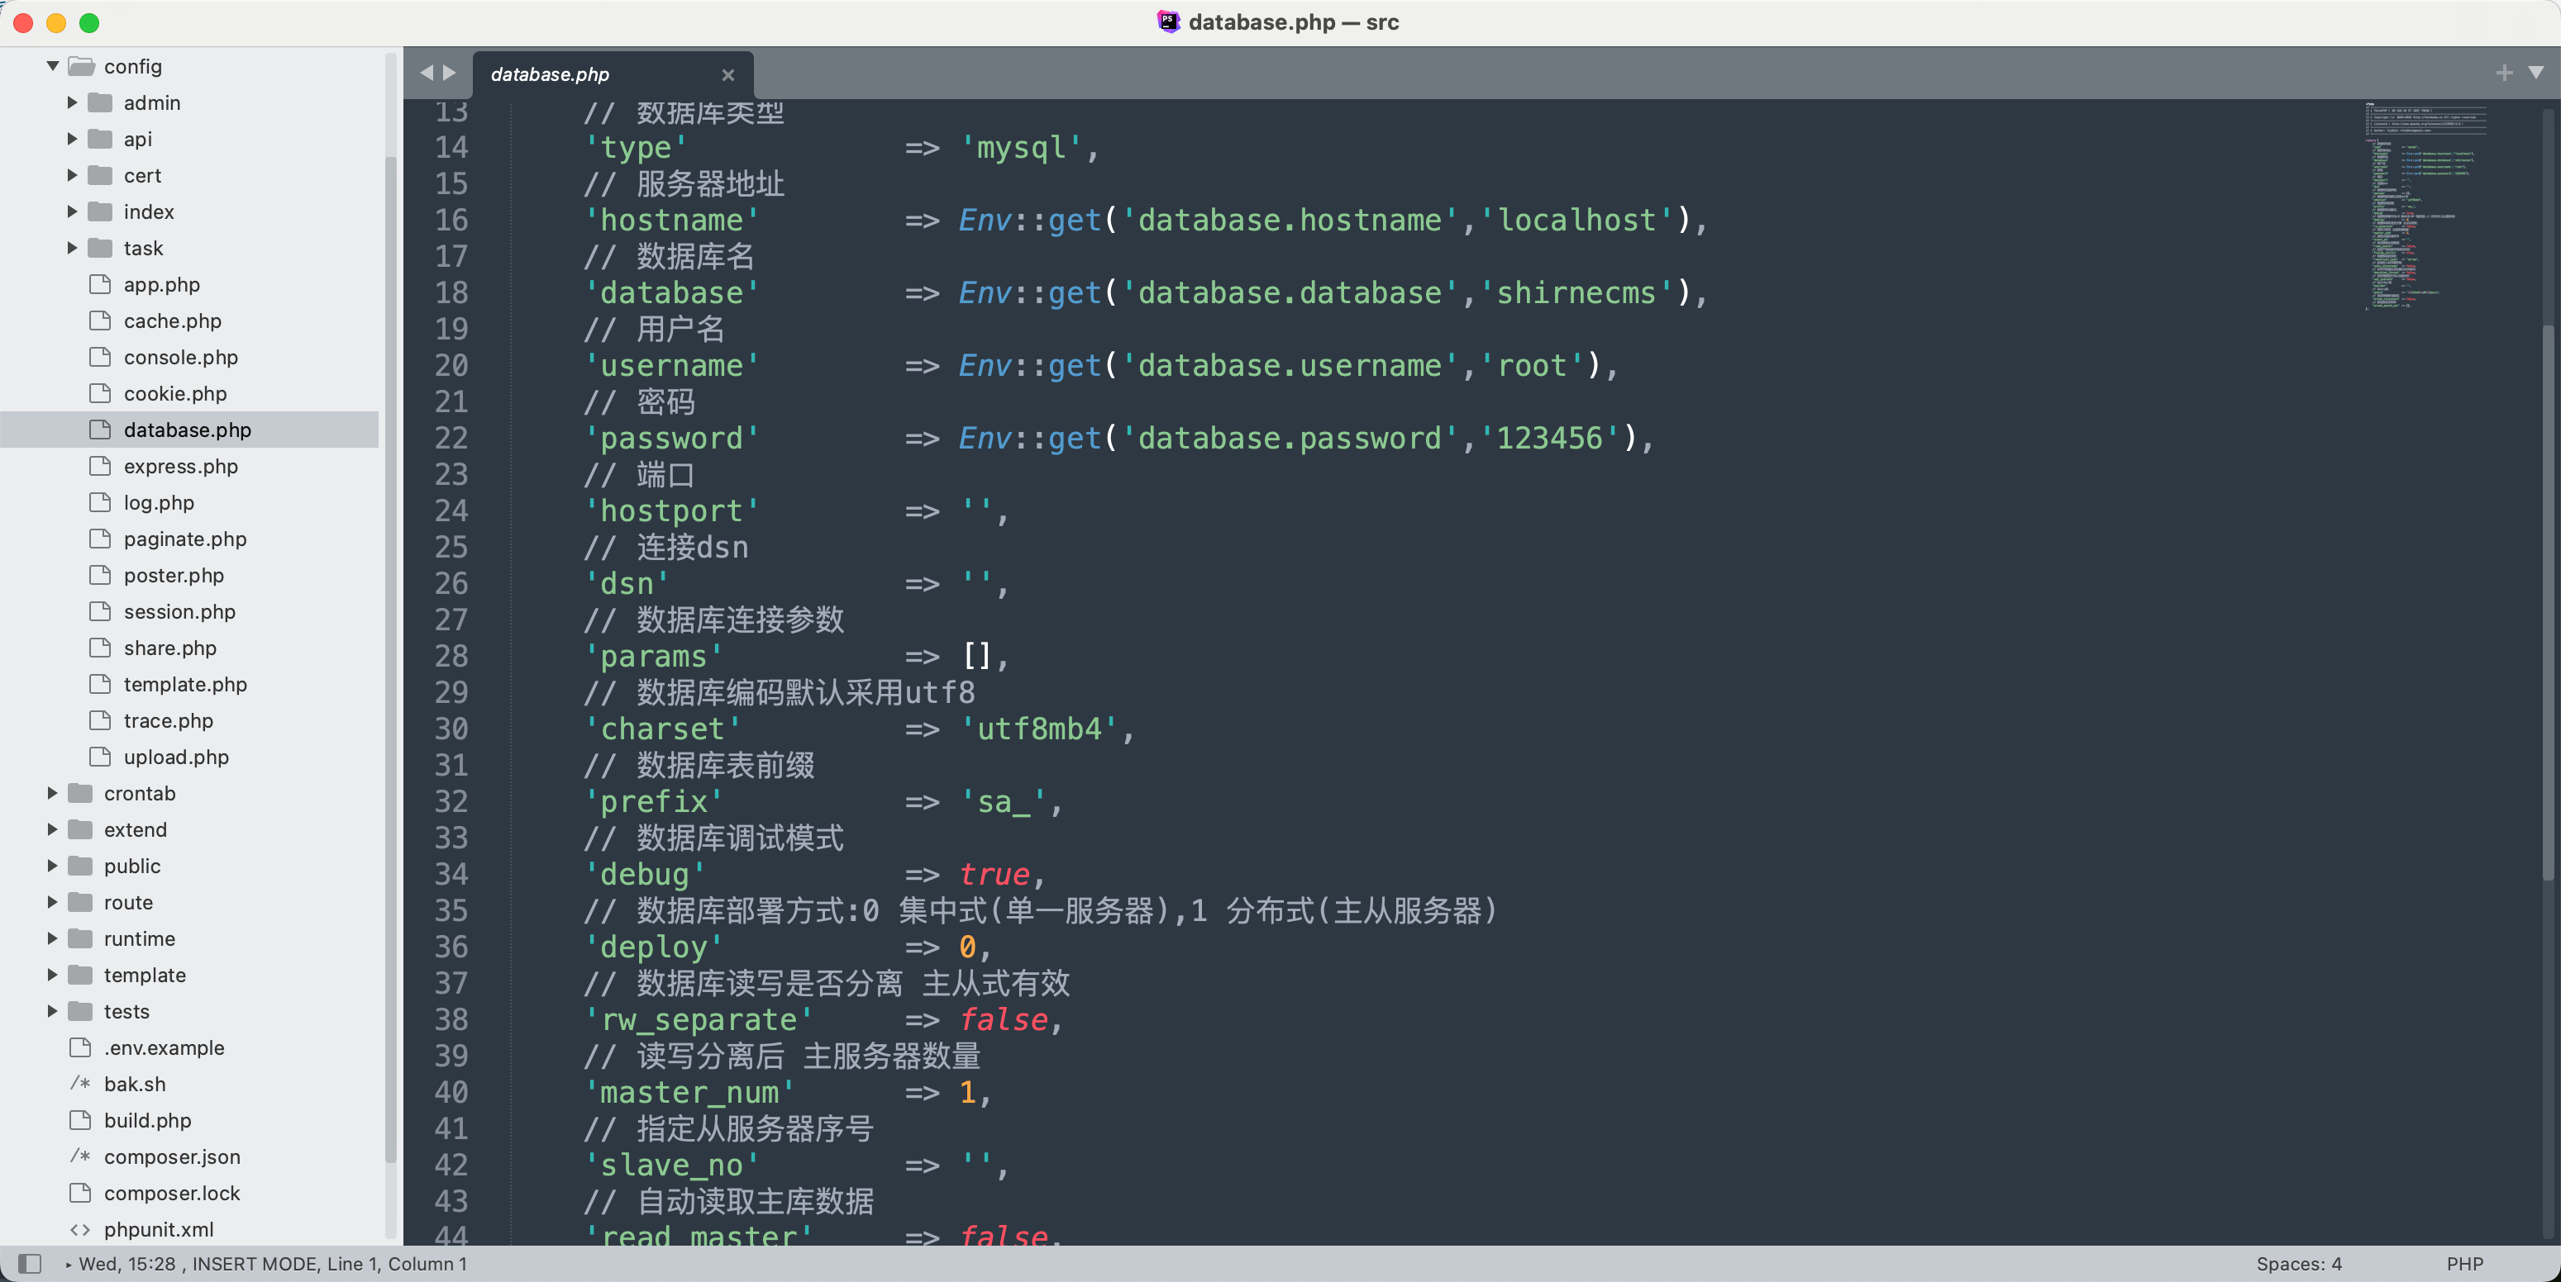Click the back navigation arrow in tab bar
Image resolution: width=2561 pixels, height=1282 pixels.
(x=427, y=73)
